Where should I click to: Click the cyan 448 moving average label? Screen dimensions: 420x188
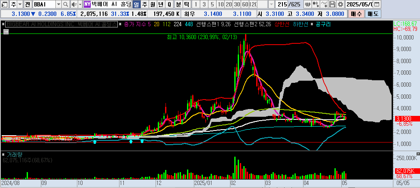(189, 24)
